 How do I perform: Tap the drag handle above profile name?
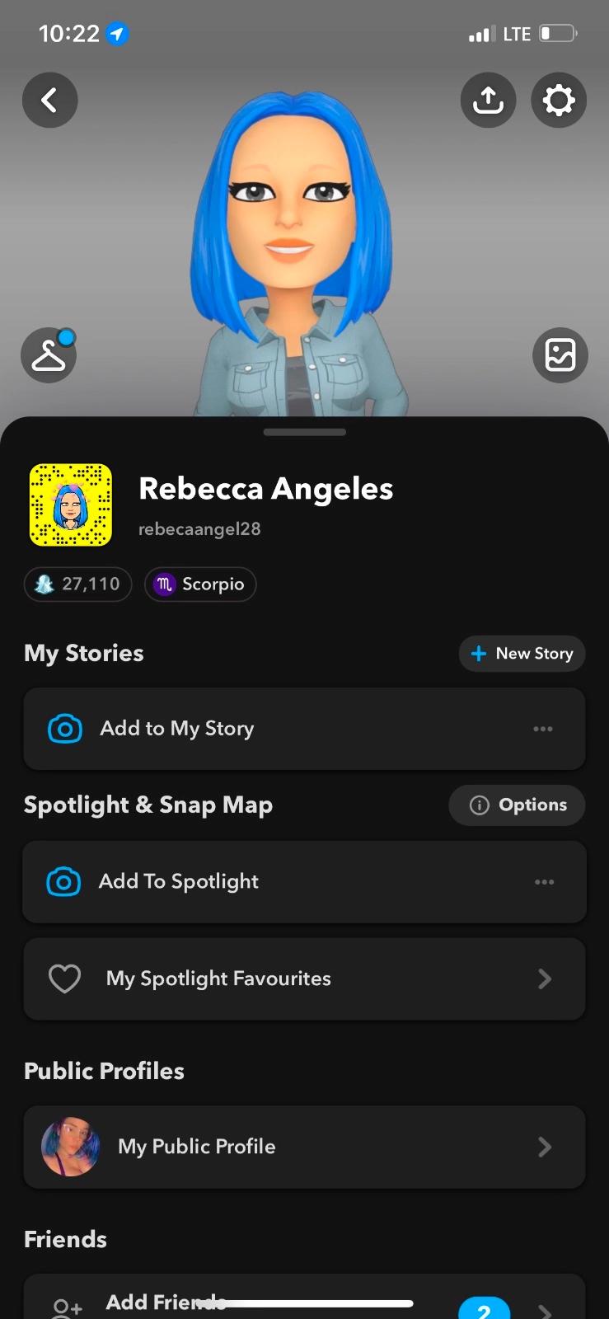click(304, 432)
